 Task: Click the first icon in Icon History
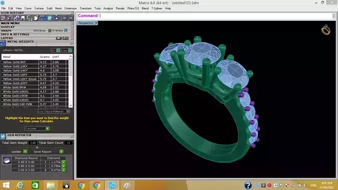coord(3,18)
